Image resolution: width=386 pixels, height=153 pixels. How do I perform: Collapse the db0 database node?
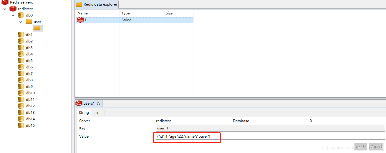point(13,15)
